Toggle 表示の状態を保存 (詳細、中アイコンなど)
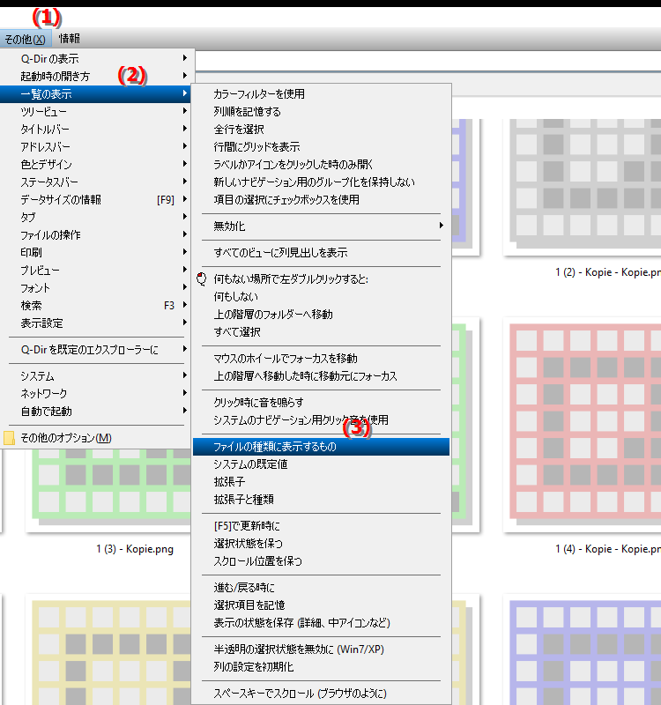Image resolution: width=661 pixels, height=705 pixels. (x=321, y=623)
